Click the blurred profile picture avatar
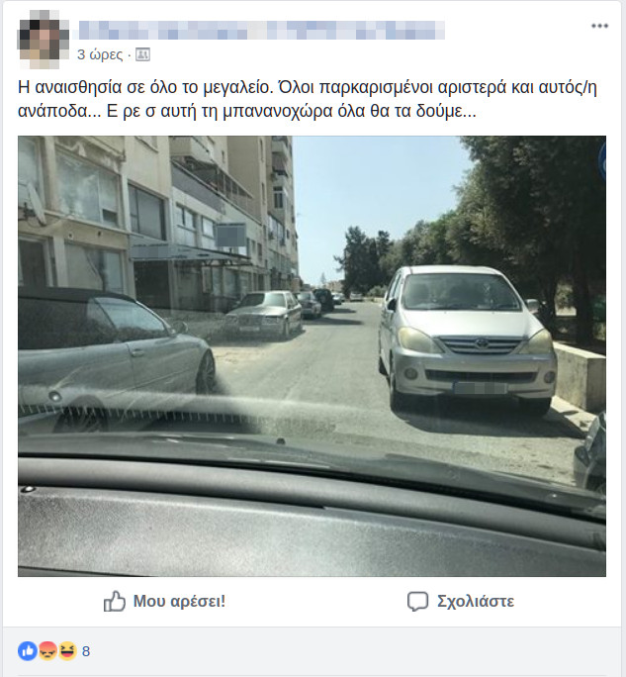Screen dimensions: 626x677 click(x=44, y=40)
